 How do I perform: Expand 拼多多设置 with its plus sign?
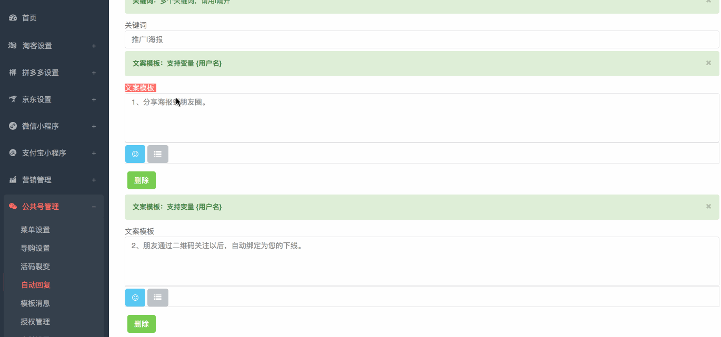pos(94,73)
